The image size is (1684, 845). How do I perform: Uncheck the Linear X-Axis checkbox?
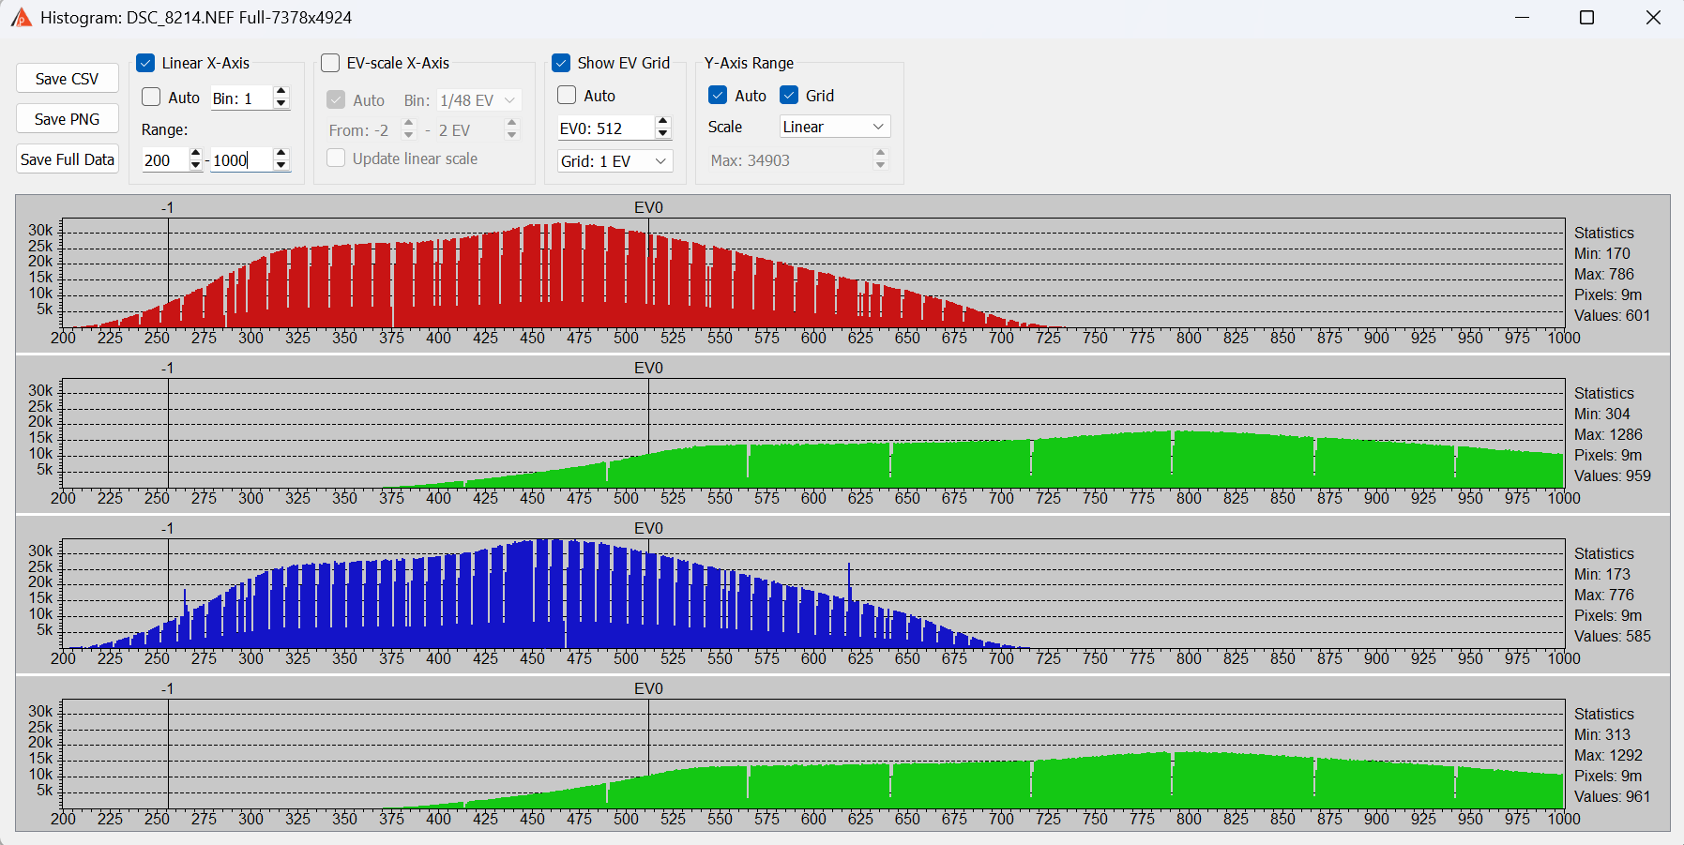(x=145, y=63)
